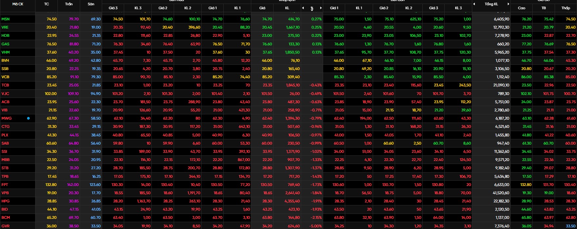Click the TB column header
Image resolution: width=577 pixels, height=229 pixels.
[544, 8]
